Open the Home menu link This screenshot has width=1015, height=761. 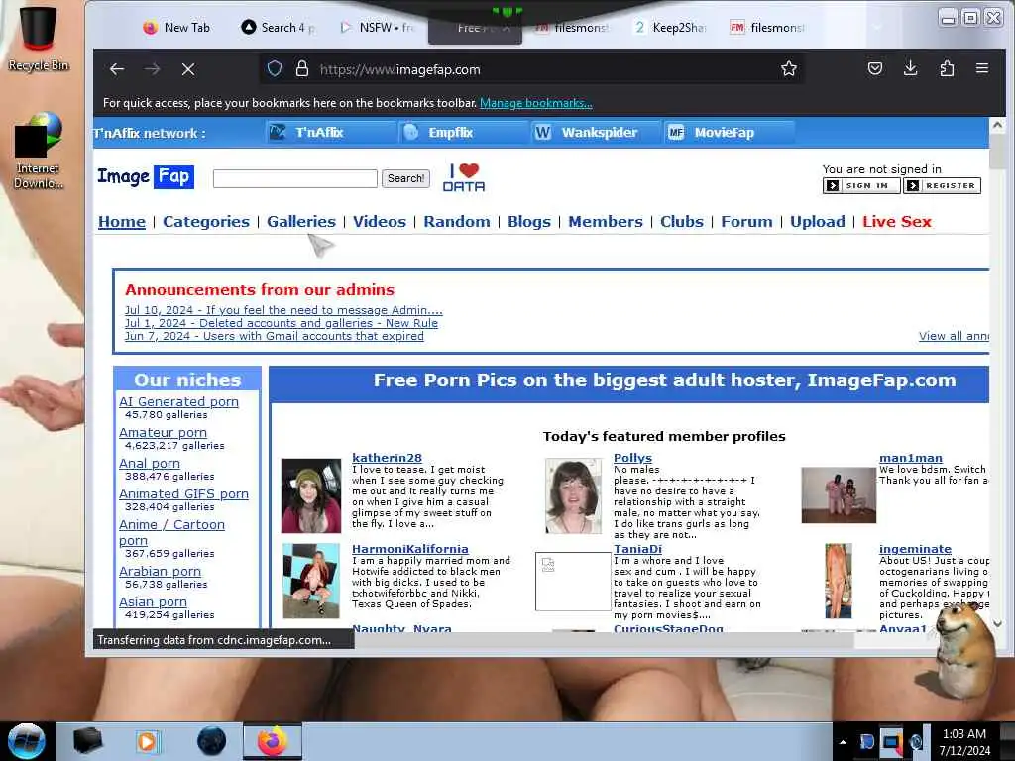pos(122,221)
